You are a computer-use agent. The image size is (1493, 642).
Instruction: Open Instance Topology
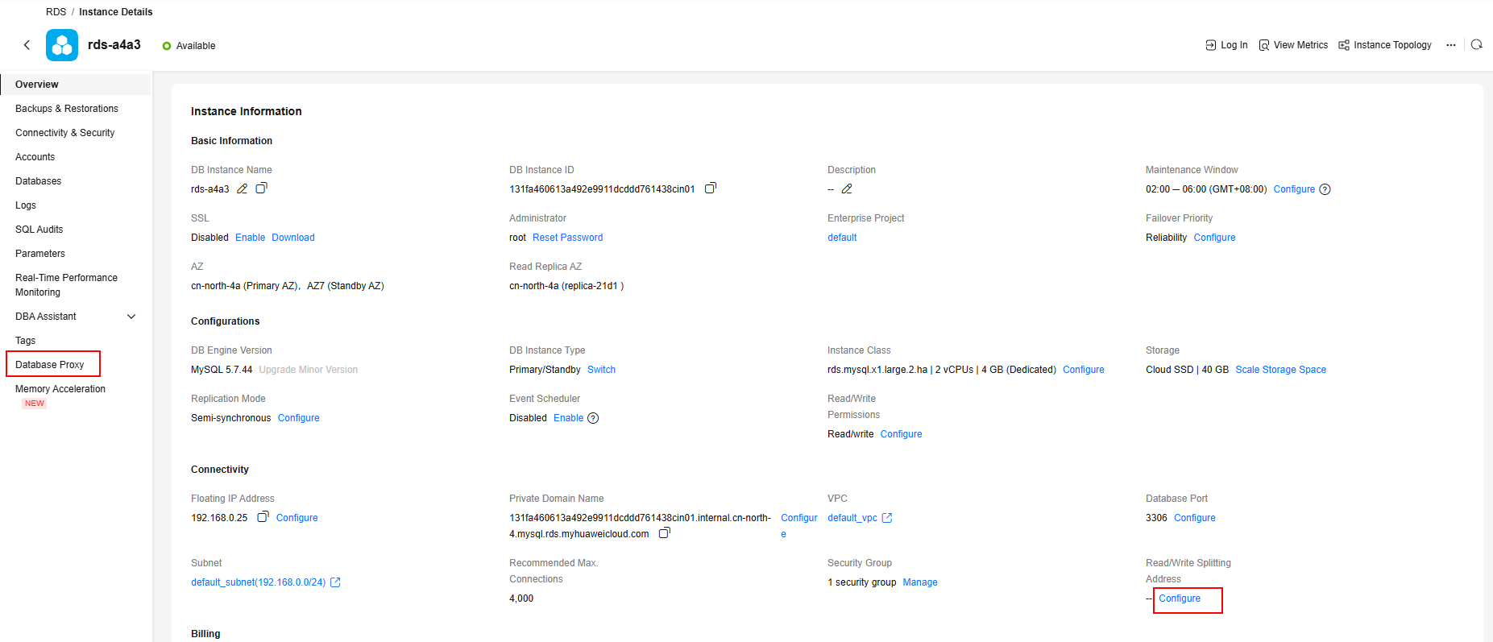point(1385,45)
